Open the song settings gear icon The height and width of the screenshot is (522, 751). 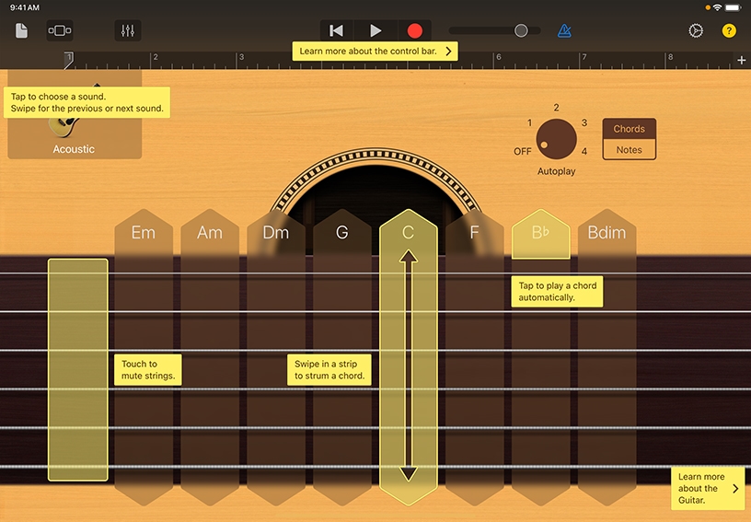click(x=696, y=30)
